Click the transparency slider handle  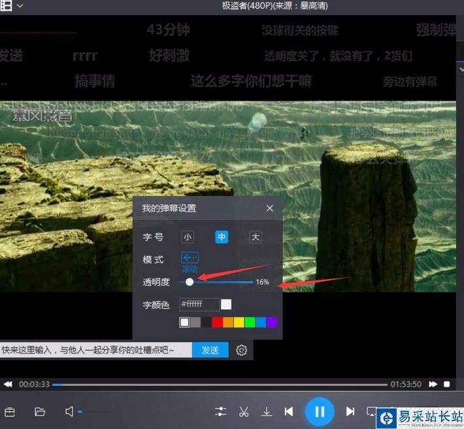190,282
